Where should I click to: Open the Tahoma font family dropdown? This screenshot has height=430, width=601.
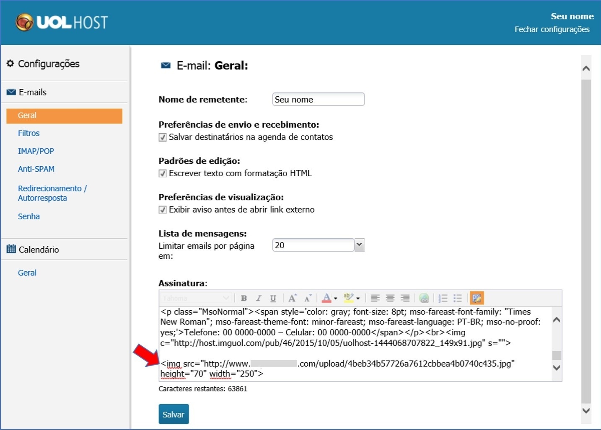point(196,298)
